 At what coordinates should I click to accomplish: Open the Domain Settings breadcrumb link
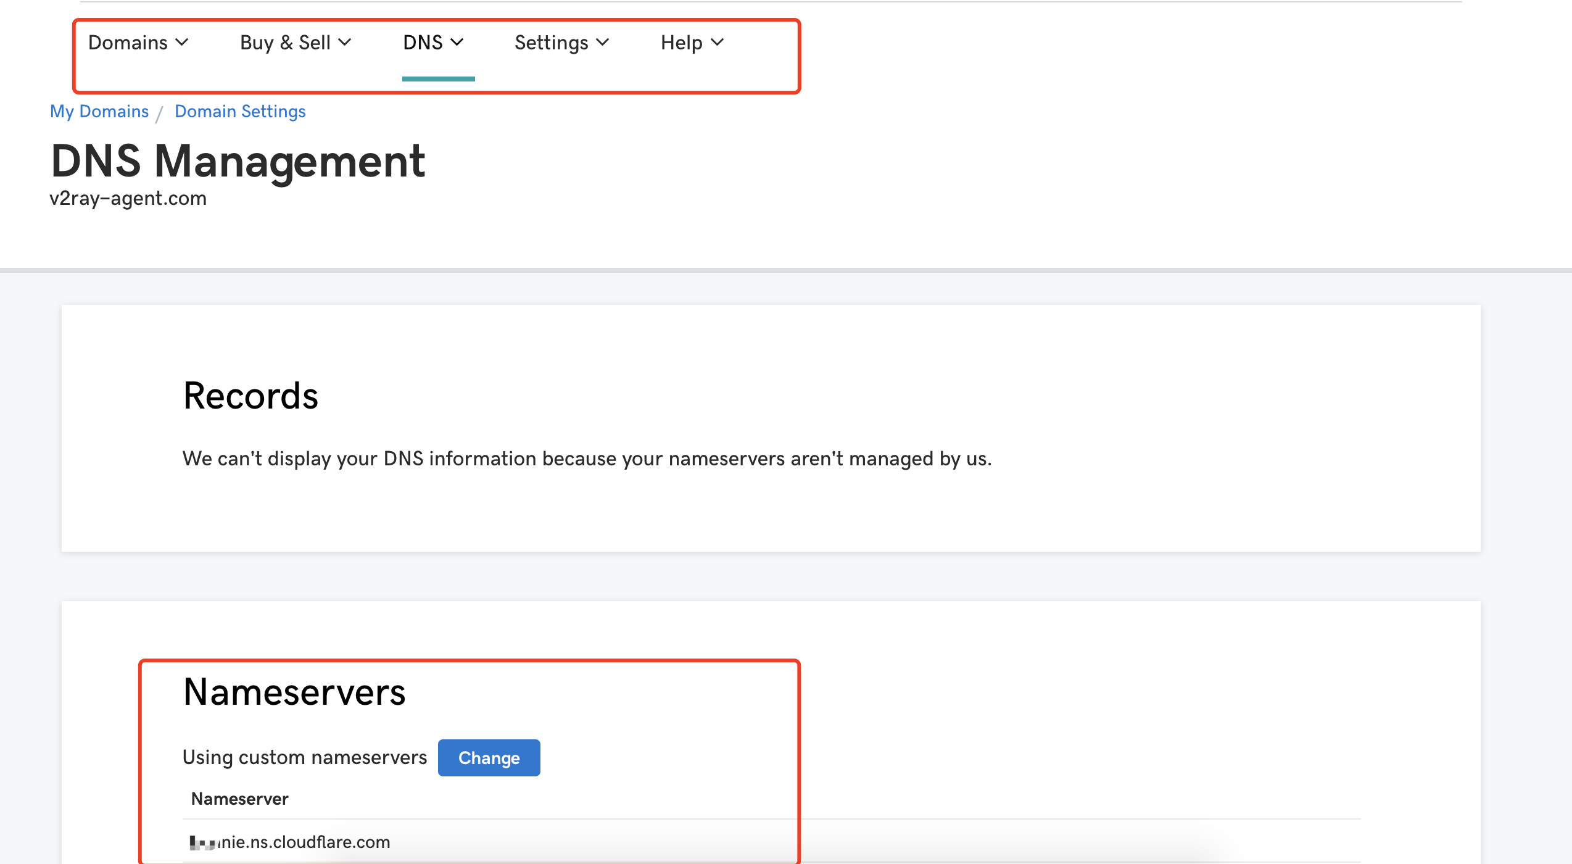240,111
